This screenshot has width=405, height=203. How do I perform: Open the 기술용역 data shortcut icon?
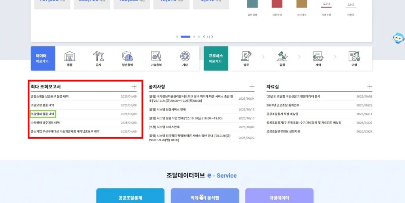tap(156, 57)
